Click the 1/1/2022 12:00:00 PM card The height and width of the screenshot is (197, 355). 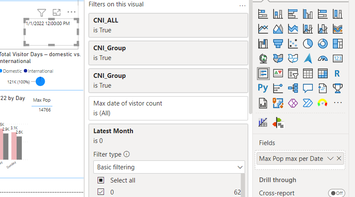coord(52,32)
